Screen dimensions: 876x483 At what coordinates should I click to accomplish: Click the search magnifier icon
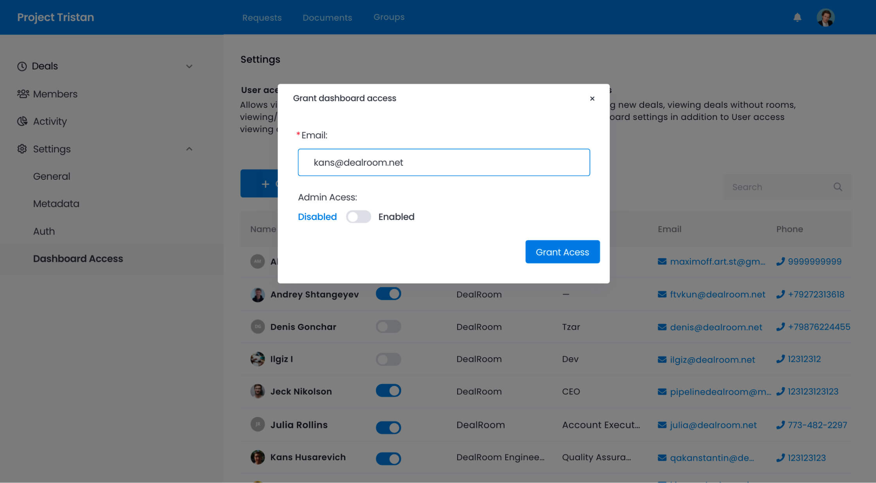[x=838, y=187]
